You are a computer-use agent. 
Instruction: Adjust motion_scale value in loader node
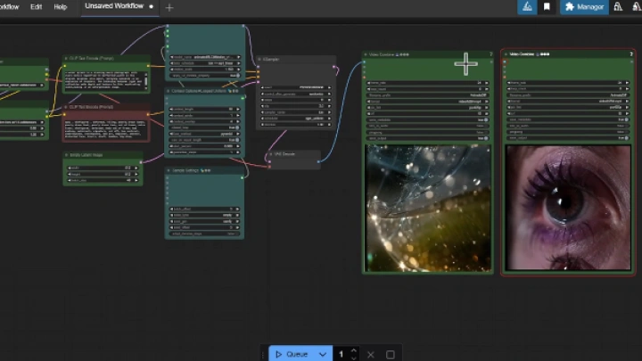click(205, 70)
